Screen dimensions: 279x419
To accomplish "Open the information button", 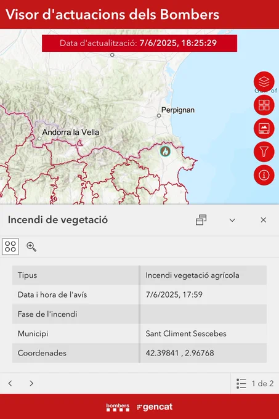I will [x=264, y=175].
